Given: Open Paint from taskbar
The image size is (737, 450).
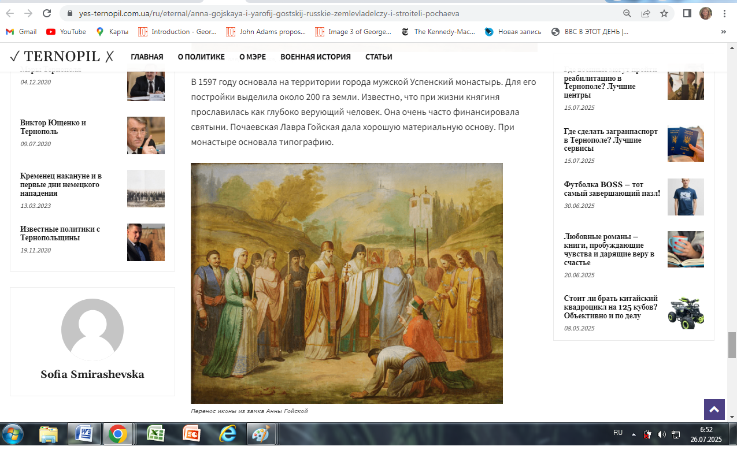Looking at the screenshot, I should [x=262, y=434].
